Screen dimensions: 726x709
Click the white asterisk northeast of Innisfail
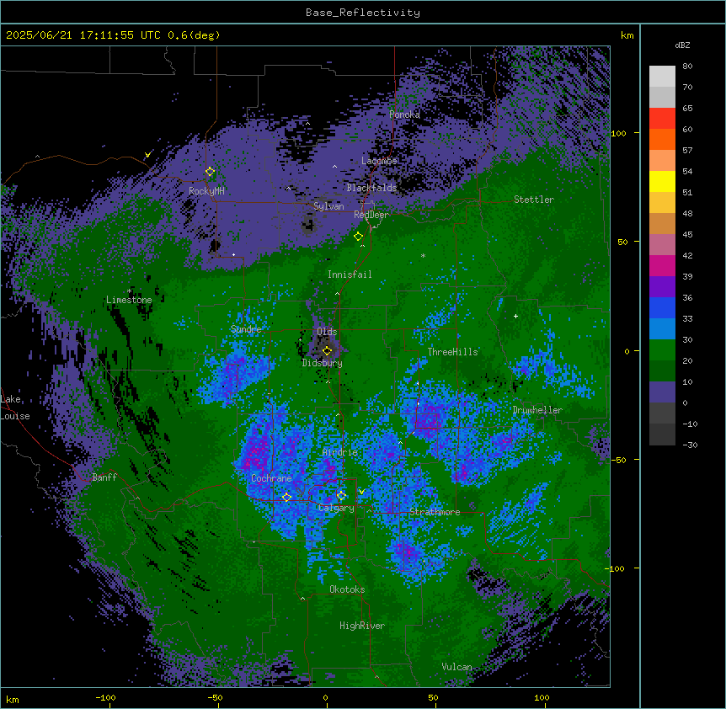coord(423,255)
